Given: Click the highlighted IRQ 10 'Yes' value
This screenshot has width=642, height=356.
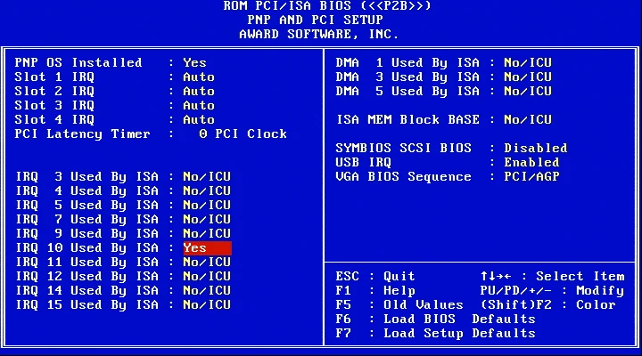Looking at the screenshot, I should [207, 248].
